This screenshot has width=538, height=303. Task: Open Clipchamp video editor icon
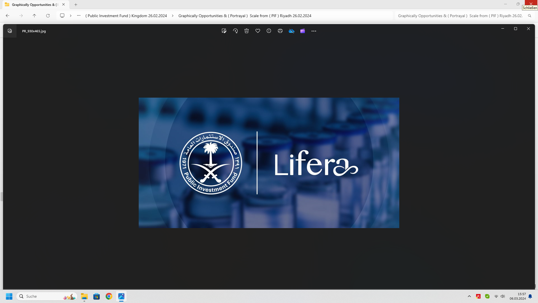coord(303,31)
